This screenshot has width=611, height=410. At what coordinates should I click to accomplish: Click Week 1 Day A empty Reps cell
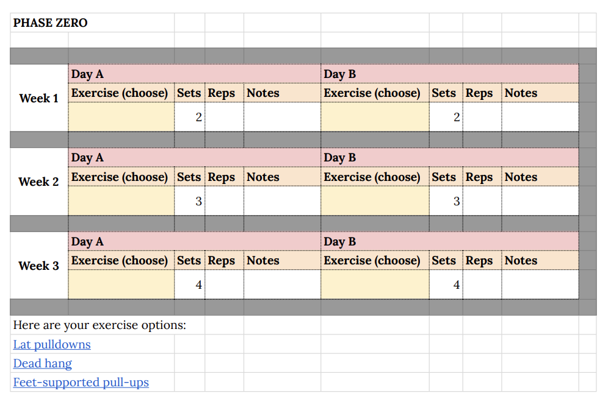(224, 117)
